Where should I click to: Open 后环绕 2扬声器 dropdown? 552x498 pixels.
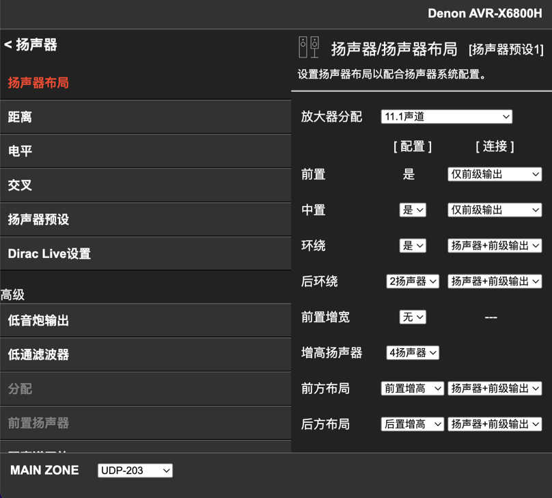[x=413, y=281]
